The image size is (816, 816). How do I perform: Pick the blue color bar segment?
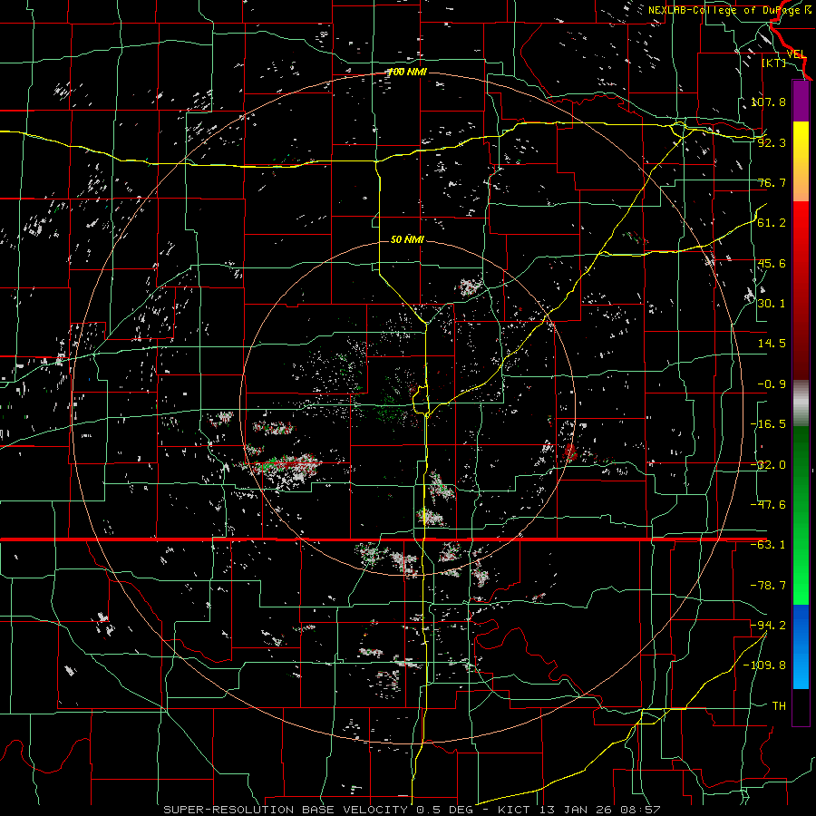point(801,646)
